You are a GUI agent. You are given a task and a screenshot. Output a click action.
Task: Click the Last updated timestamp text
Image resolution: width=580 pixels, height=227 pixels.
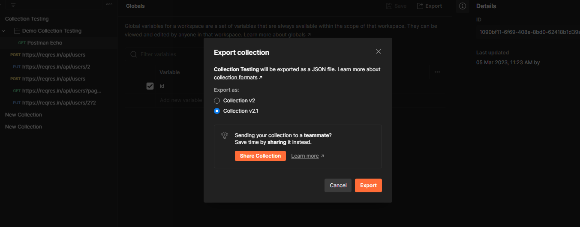point(508,63)
